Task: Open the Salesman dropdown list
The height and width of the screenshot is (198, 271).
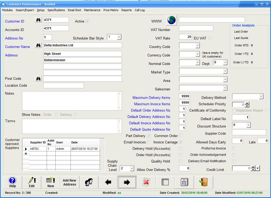Action: 225,88
